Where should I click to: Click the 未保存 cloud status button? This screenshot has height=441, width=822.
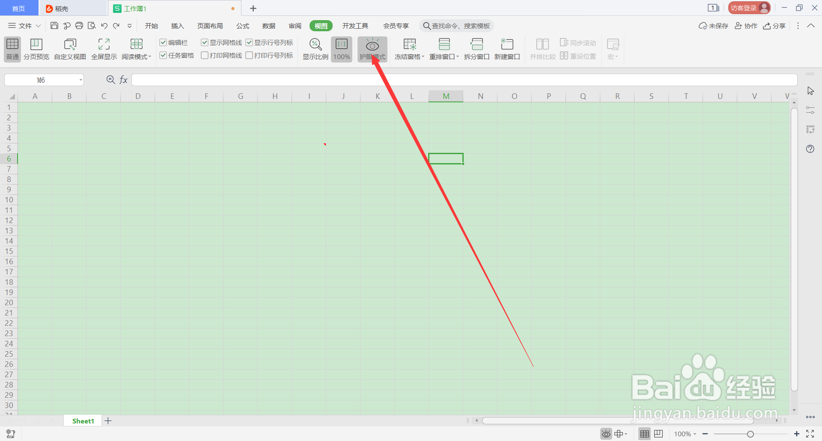click(713, 26)
